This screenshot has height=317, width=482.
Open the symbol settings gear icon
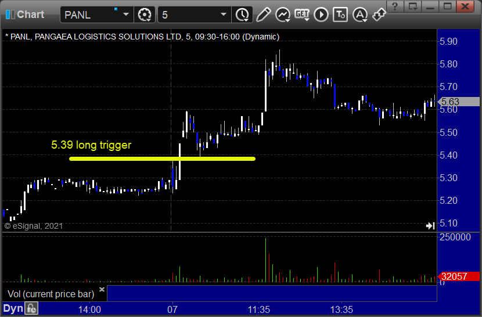[x=145, y=15]
